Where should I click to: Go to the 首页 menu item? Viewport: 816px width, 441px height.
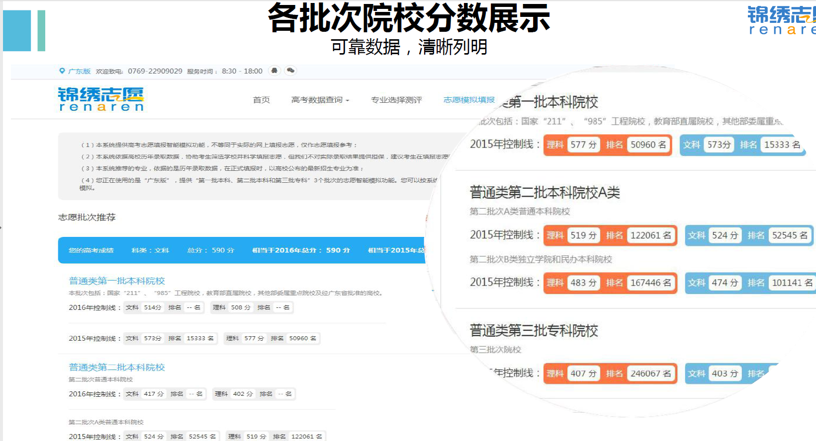[262, 100]
